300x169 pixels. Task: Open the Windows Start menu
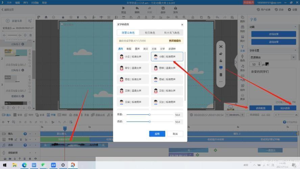tap(5, 165)
